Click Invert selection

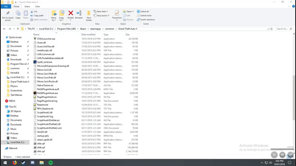click(146, 20)
